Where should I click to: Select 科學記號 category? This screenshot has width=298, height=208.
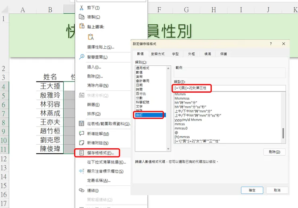pyautogui.click(x=143, y=102)
